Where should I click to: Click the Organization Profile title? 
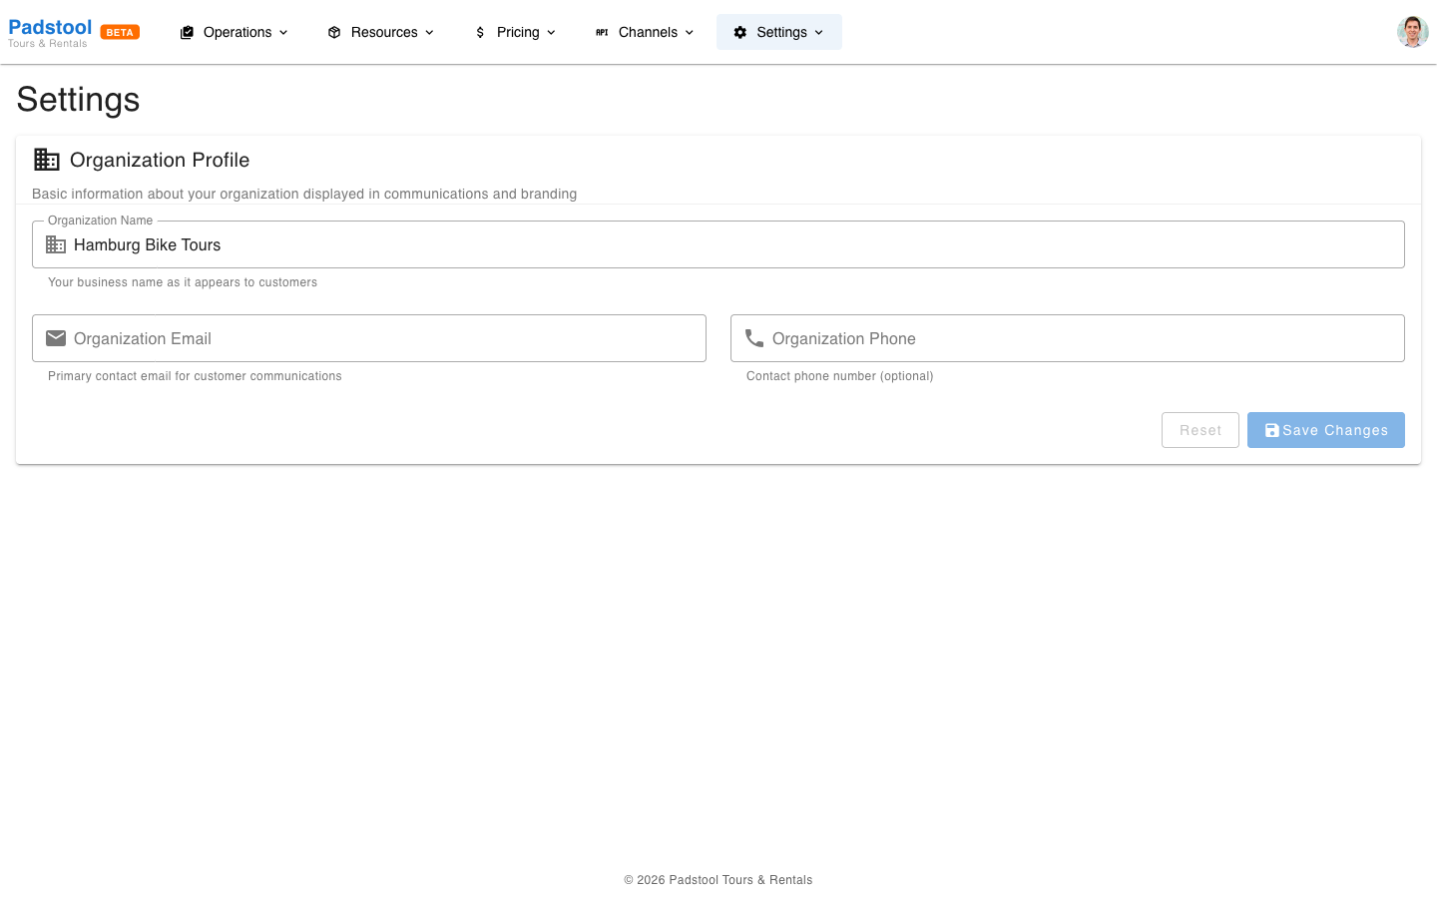click(x=160, y=160)
